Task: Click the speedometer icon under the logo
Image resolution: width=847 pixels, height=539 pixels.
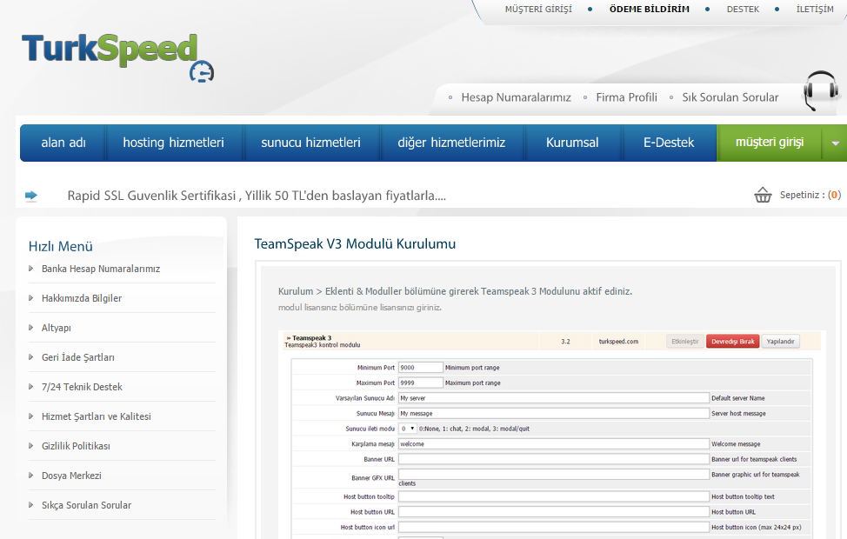Action: [x=202, y=72]
